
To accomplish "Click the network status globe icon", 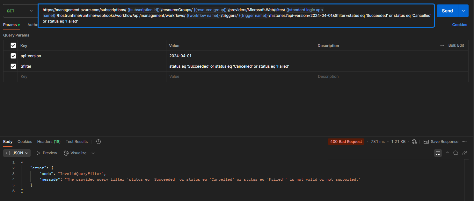I will pos(414,142).
